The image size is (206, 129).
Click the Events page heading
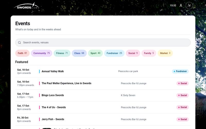23,23
